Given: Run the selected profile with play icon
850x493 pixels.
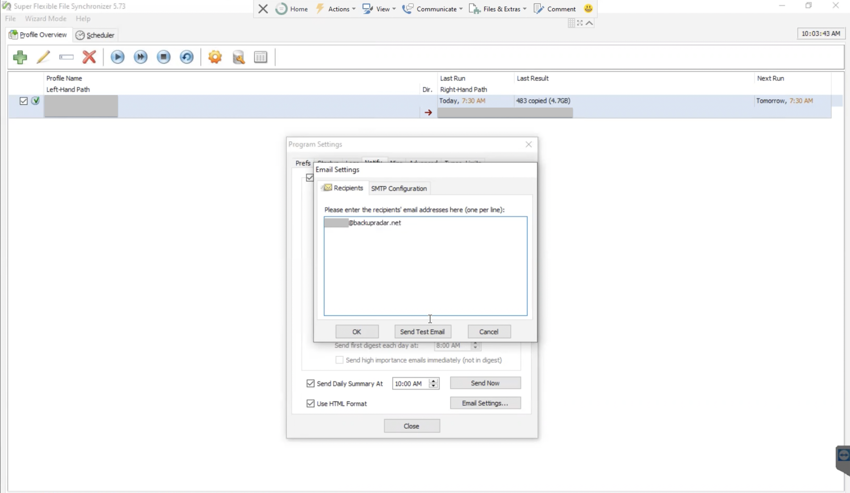Looking at the screenshot, I should coord(117,57).
